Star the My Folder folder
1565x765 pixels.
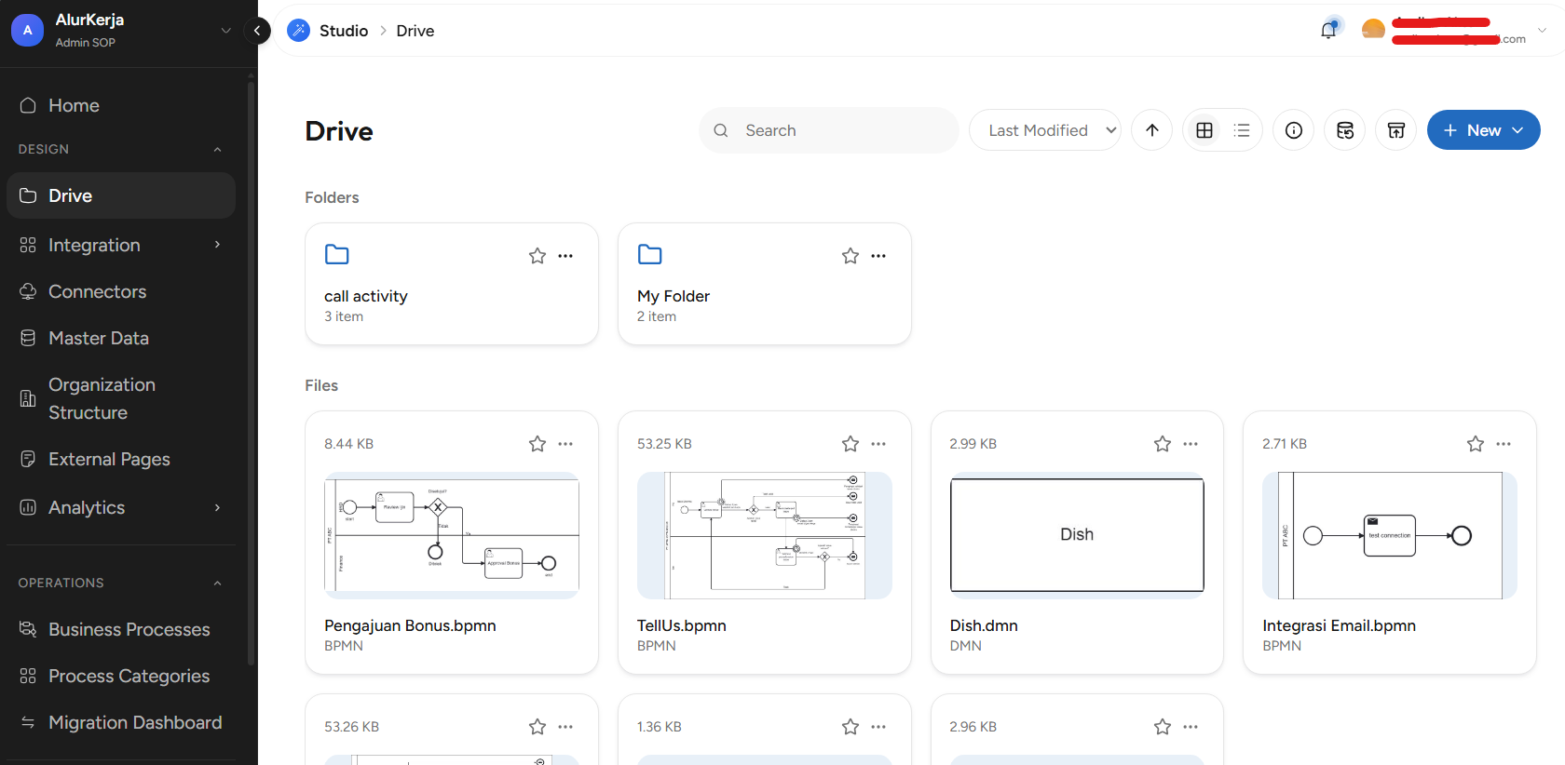851,256
